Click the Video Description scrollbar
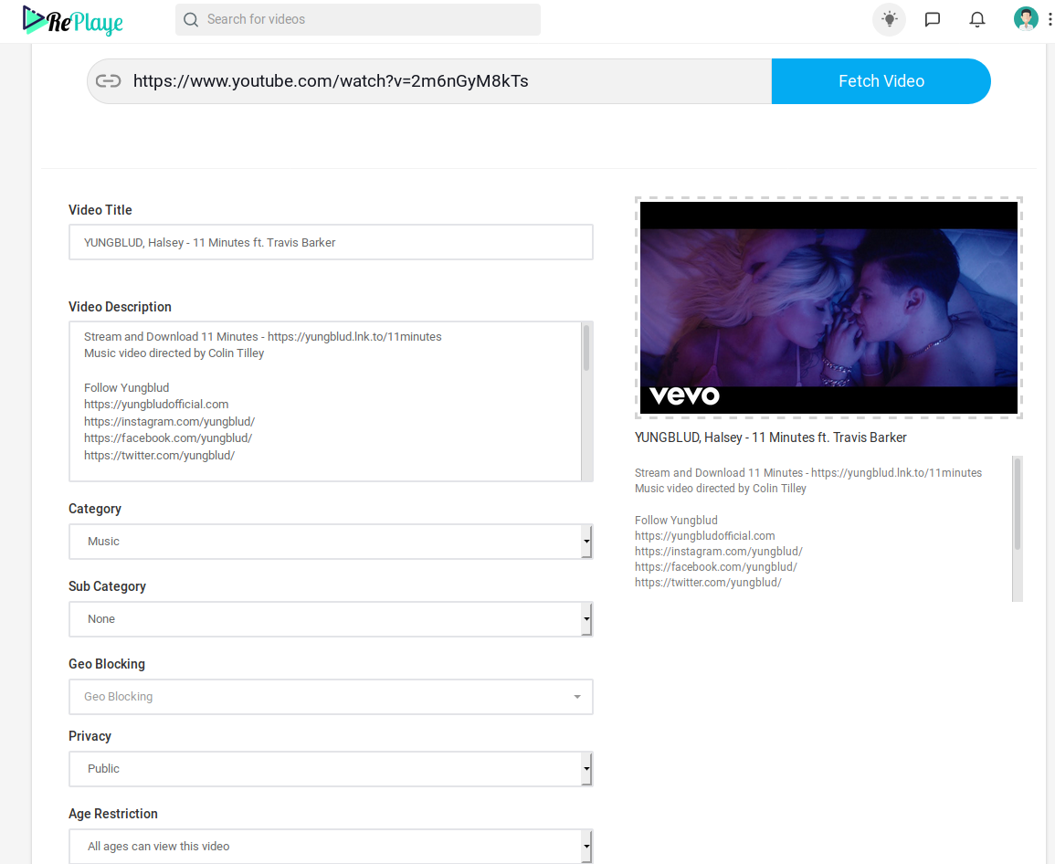 586,348
